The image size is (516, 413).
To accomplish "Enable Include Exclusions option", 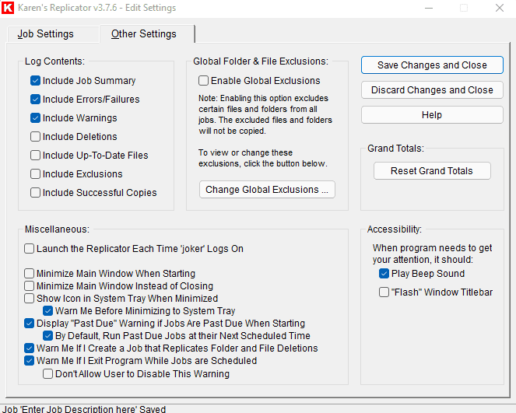I will (x=35, y=173).
